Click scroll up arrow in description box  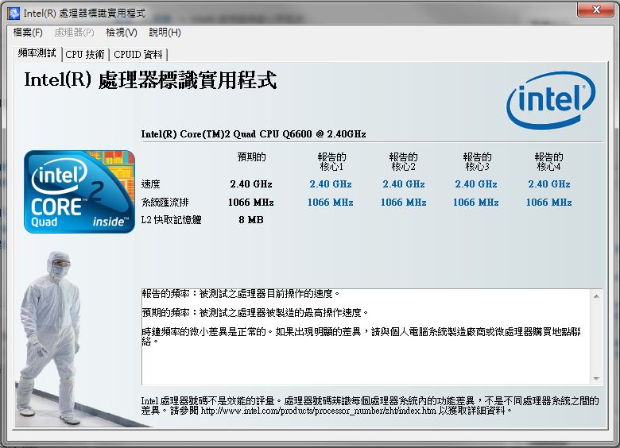596,296
